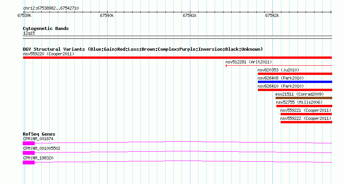The height and width of the screenshot is (184, 343).
Task: Click the 67539k ruler tick label
Action: click(x=24, y=15)
